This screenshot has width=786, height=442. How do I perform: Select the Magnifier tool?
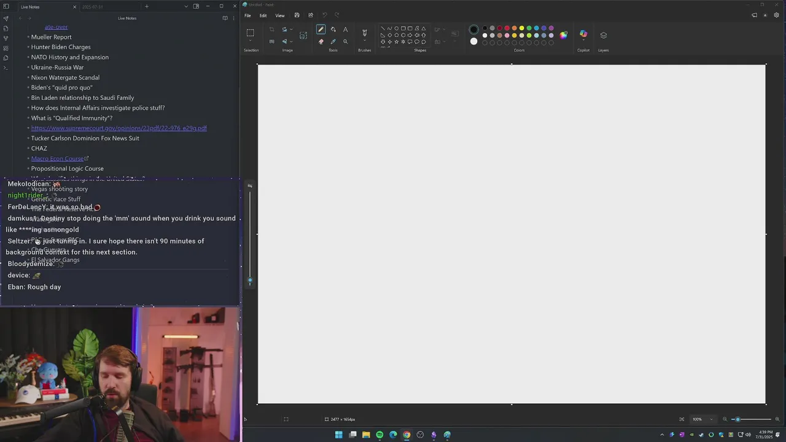pos(345,42)
